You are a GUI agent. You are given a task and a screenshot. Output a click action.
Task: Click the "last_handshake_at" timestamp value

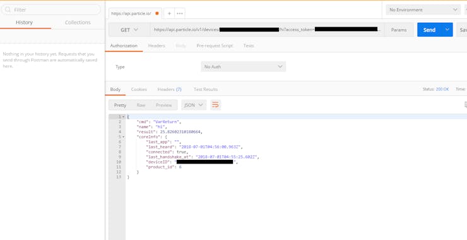(227, 157)
